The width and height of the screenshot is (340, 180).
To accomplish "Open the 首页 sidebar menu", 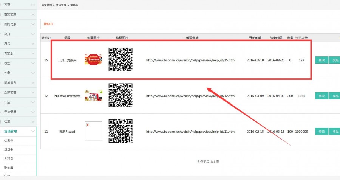I will click(18, 5).
